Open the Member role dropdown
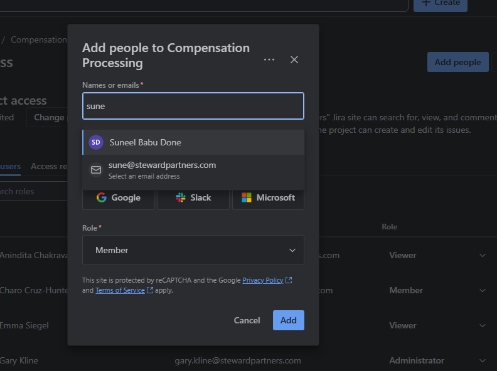 click(193, 250)
